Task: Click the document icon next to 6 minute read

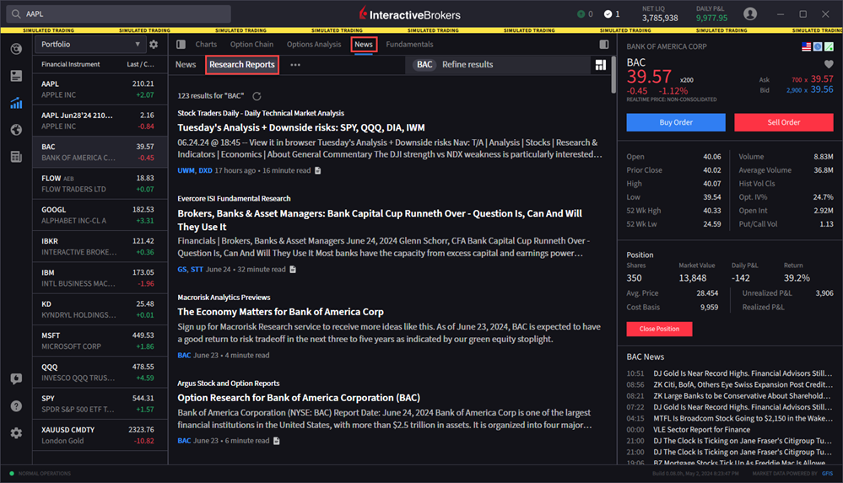Action: [x=276, y=441]
